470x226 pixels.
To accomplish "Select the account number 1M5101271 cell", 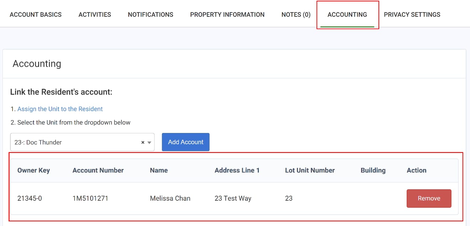I will click(90, 199).
